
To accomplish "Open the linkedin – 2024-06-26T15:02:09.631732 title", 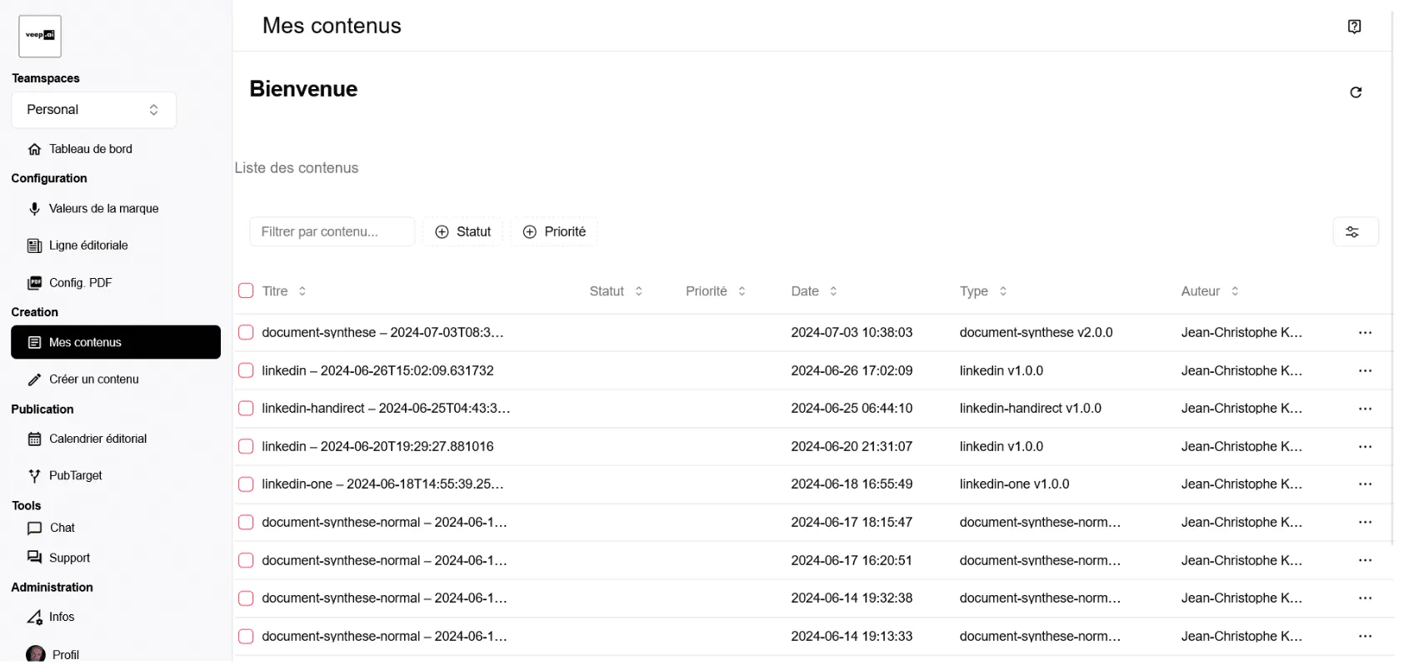I will click(377, 371).
